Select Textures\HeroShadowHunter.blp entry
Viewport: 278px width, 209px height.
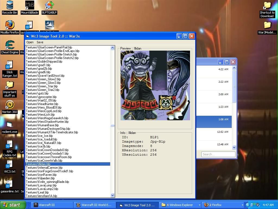coord(68,122)
